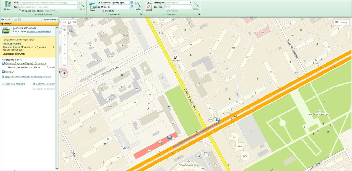Switch map to 3D view

click(x=74, y=22)
